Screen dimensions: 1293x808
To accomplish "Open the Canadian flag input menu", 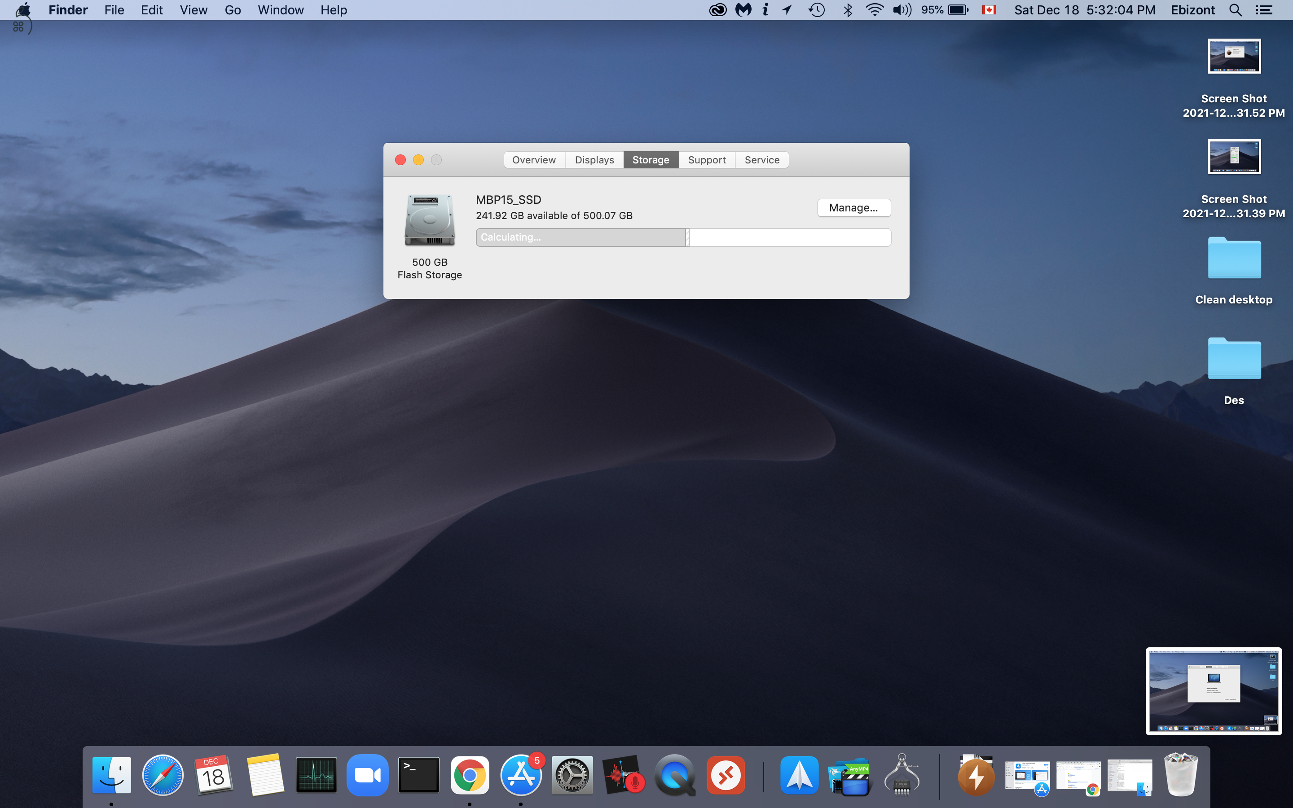I will click(989, 9).
